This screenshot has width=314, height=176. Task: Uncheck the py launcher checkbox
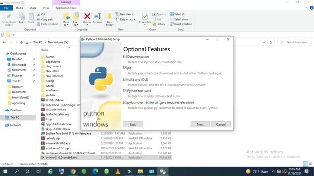click(x=125, y=102)
